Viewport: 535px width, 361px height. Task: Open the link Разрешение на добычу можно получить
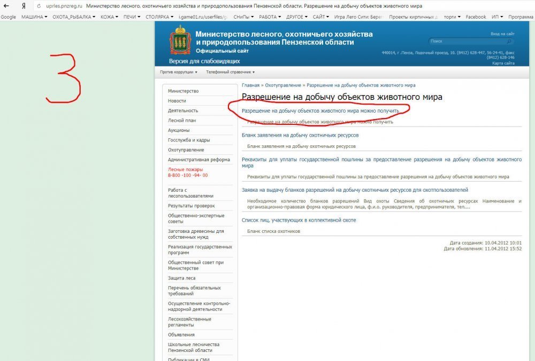coord(320,111)
